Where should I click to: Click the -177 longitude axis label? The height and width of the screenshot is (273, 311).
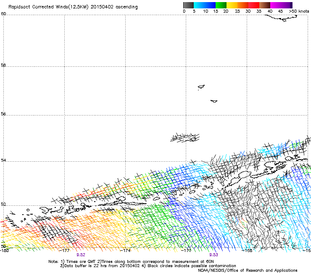64,251
